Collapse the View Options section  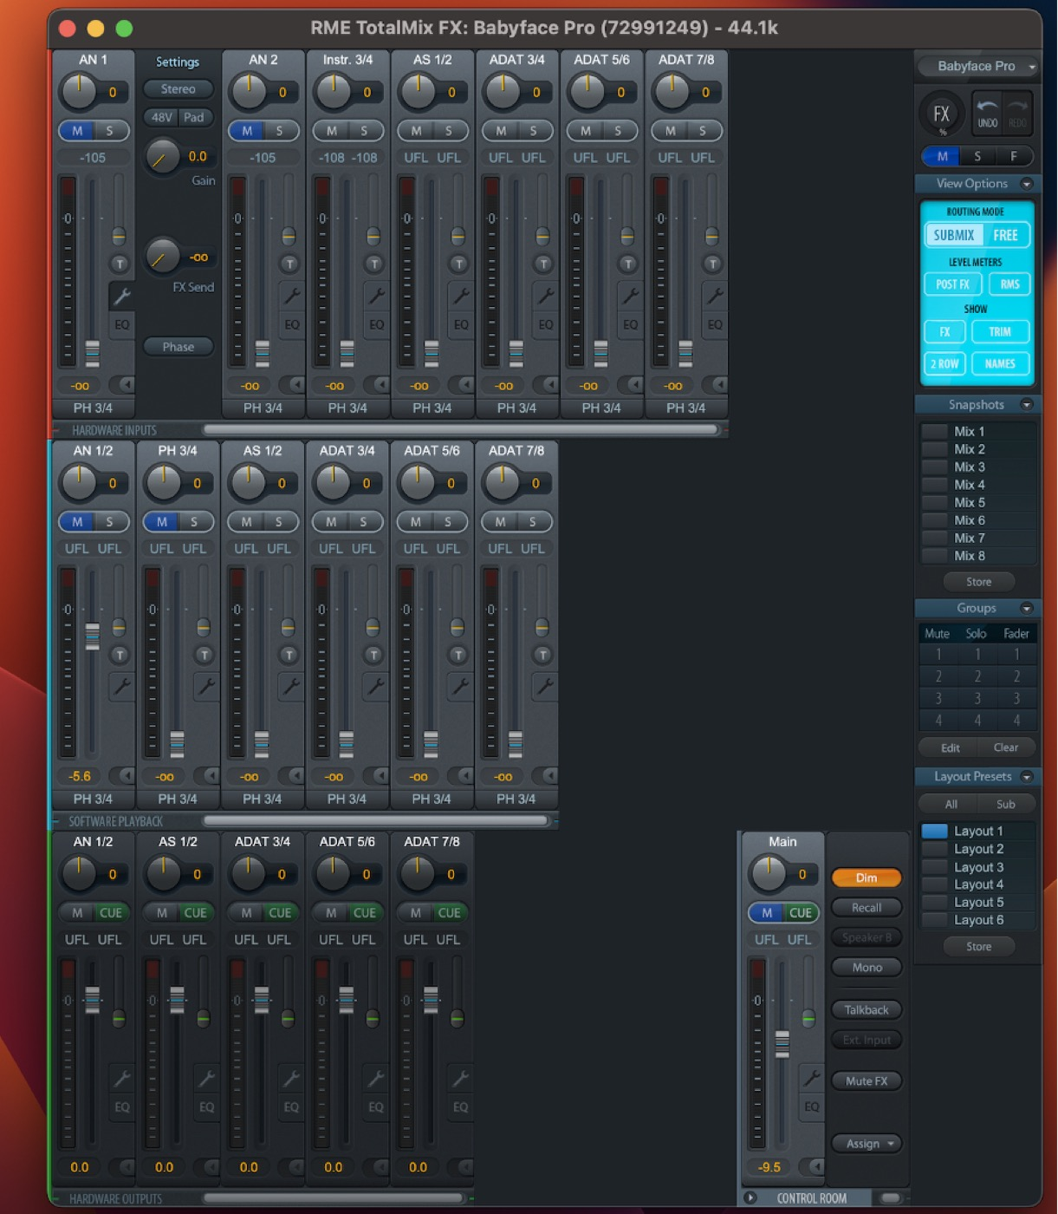[x=1027, y=184]
